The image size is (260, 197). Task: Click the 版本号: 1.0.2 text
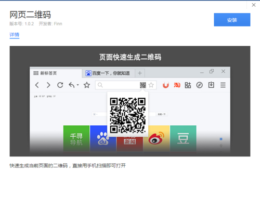(22, 24)
